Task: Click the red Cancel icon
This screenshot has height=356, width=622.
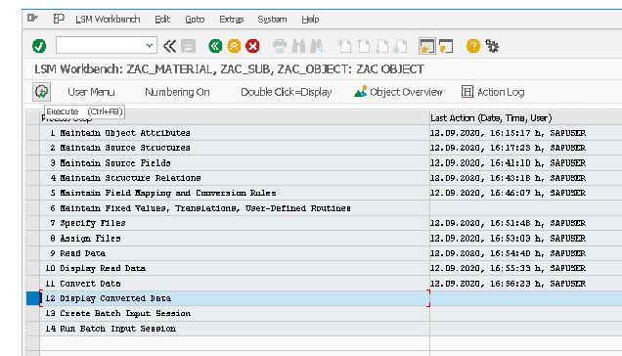Action: 252,46
